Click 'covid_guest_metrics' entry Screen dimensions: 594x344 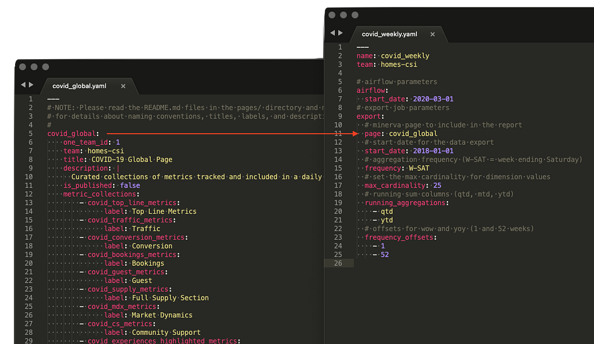[126, 272]
